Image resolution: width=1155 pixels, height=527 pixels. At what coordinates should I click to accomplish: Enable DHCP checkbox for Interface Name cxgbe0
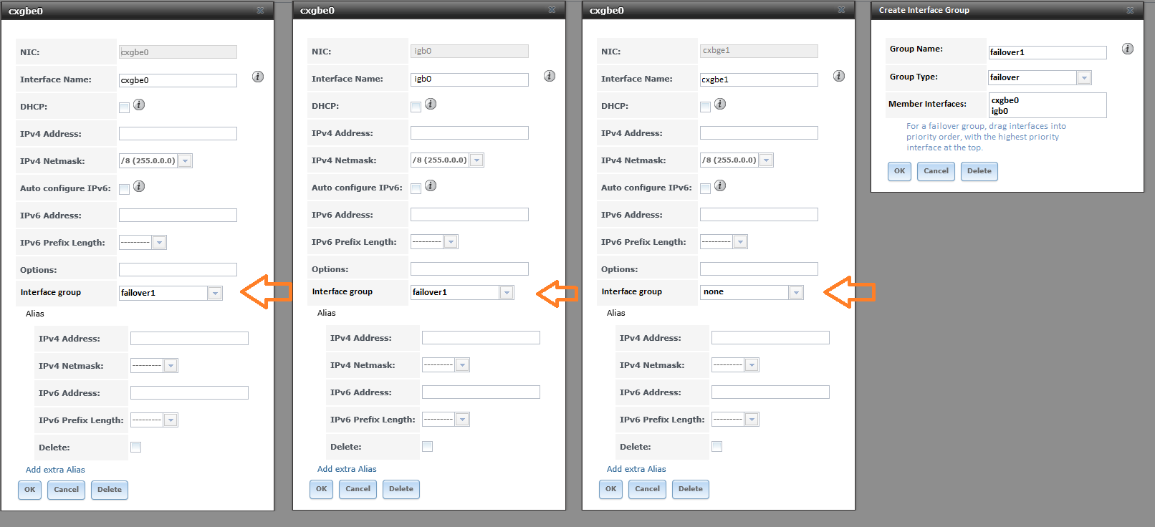click(x=125, y=107)
